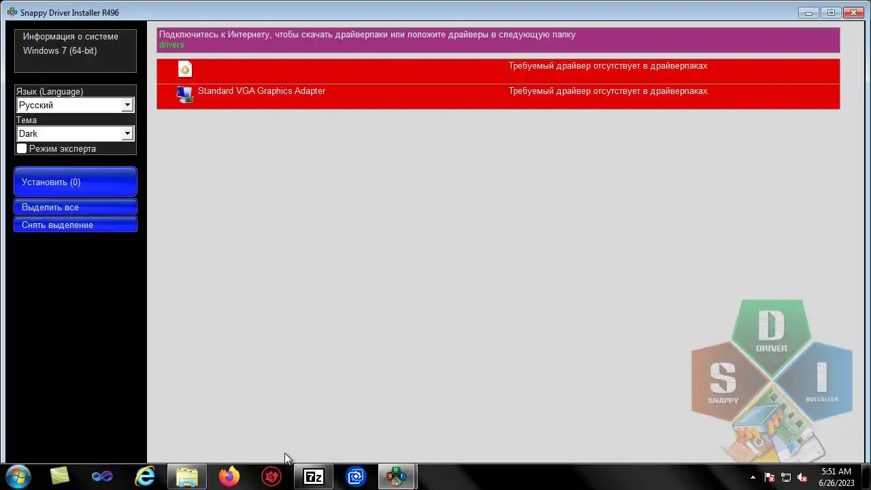Click the Выделить все button

point(76,207)
